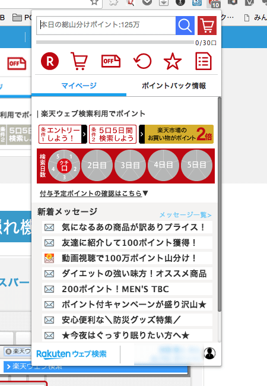This screenshot has width=267, height=386.
Task: Open message 気になるあの商品が訳ありプライス！
Action: pyautogui.click(x=127, y=227)
